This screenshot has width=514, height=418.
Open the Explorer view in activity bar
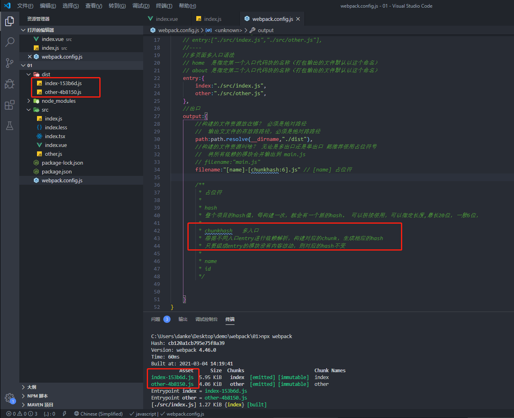point(10,21)
